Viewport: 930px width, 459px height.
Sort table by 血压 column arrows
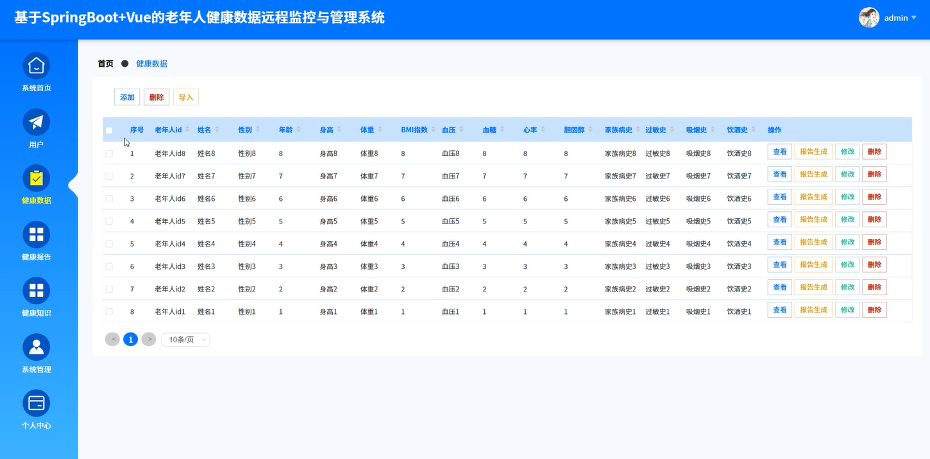coord(461,130)
